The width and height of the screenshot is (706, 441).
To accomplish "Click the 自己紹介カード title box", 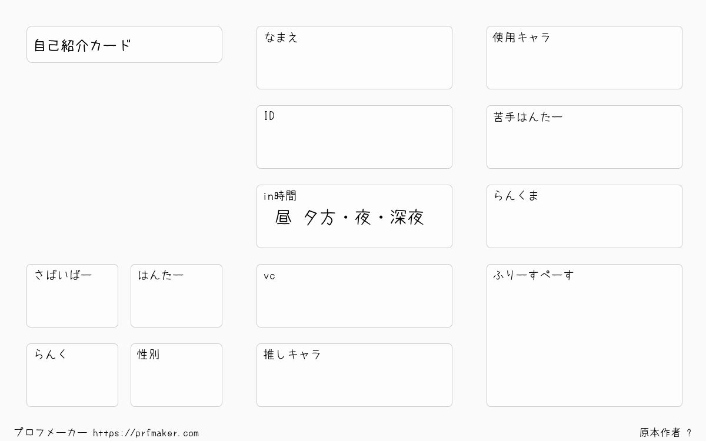I will [x=124, y=45].
